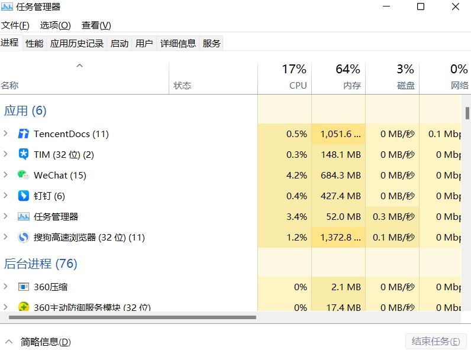Switch to the 详细信息 tab
This screenshot has width=471, height=357.
tap(178, 43)
